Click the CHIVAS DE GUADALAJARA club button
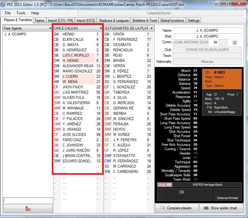The height and width of the screenshot is (218, 248). click(207, 50)
